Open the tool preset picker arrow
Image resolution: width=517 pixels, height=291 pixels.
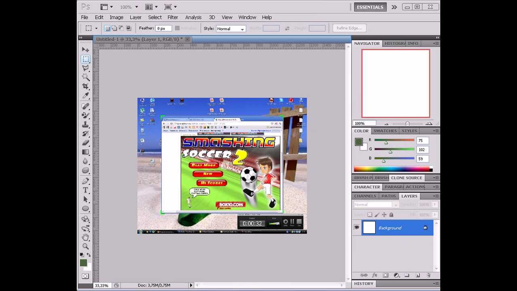point(96,28)
